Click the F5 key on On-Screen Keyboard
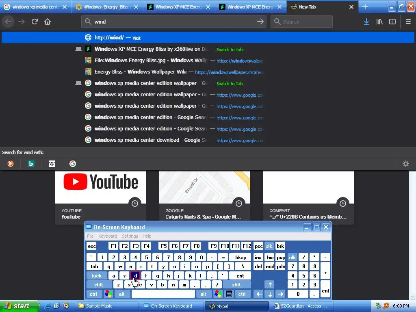 (x=164, y=246)
